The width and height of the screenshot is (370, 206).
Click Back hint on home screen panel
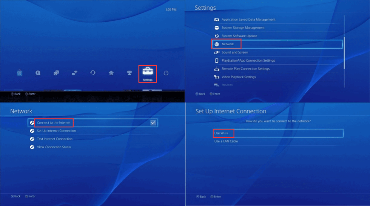[x=15, y=94]
